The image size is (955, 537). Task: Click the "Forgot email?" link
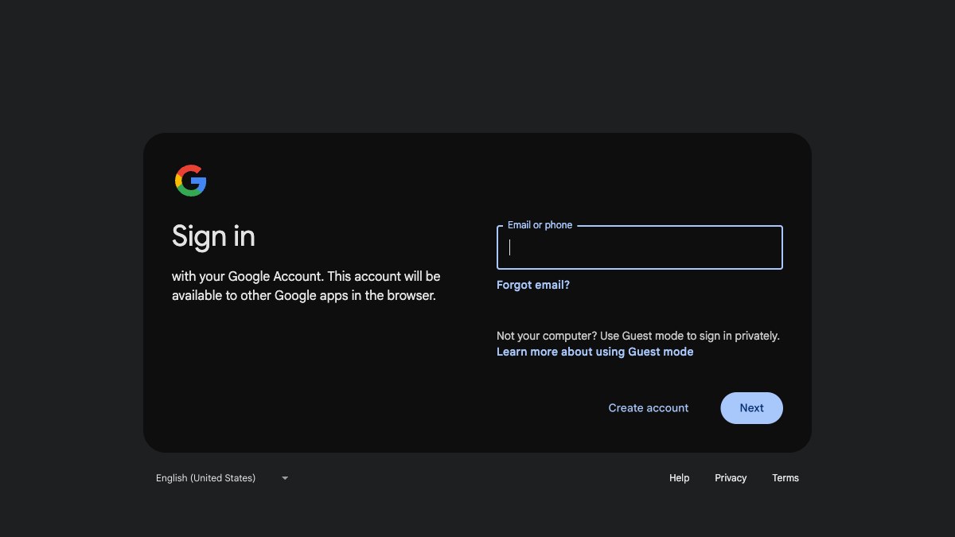(533, 285)
